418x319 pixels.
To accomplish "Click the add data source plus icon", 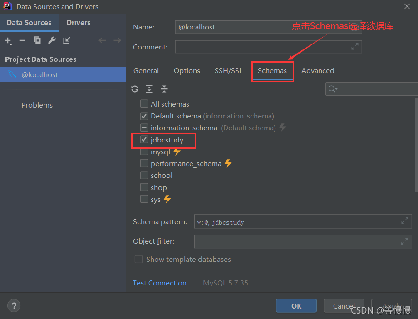I will [x=8, y=40].
